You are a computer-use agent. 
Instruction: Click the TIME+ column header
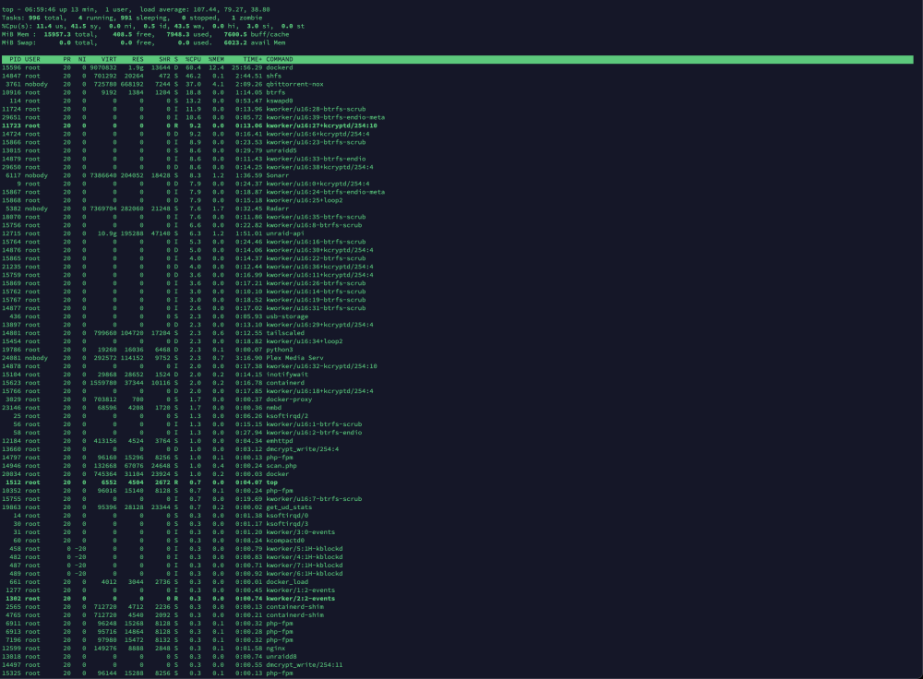pyautogui.click(x=253, y=59)
